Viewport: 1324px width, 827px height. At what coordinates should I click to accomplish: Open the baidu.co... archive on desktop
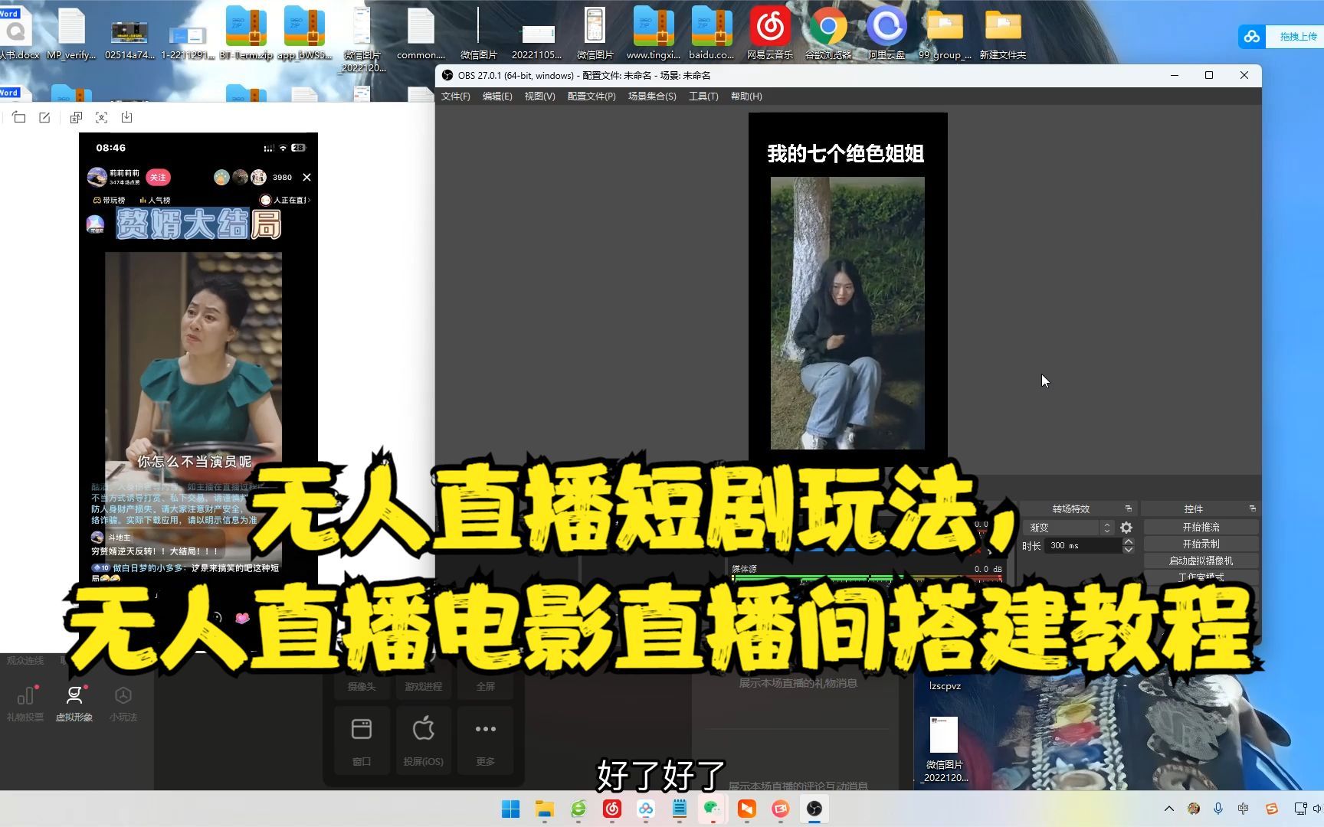(x=712, y=32)
